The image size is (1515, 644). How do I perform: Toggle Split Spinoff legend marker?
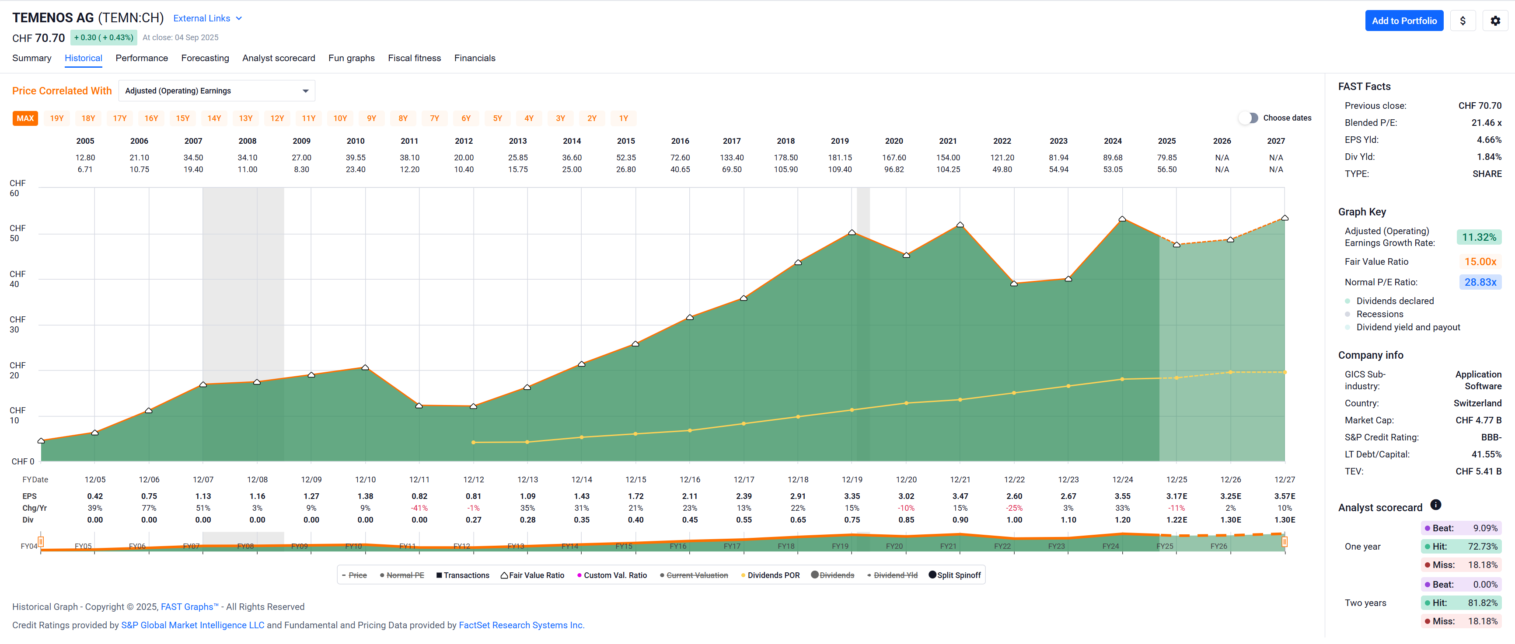pos(932,575)
